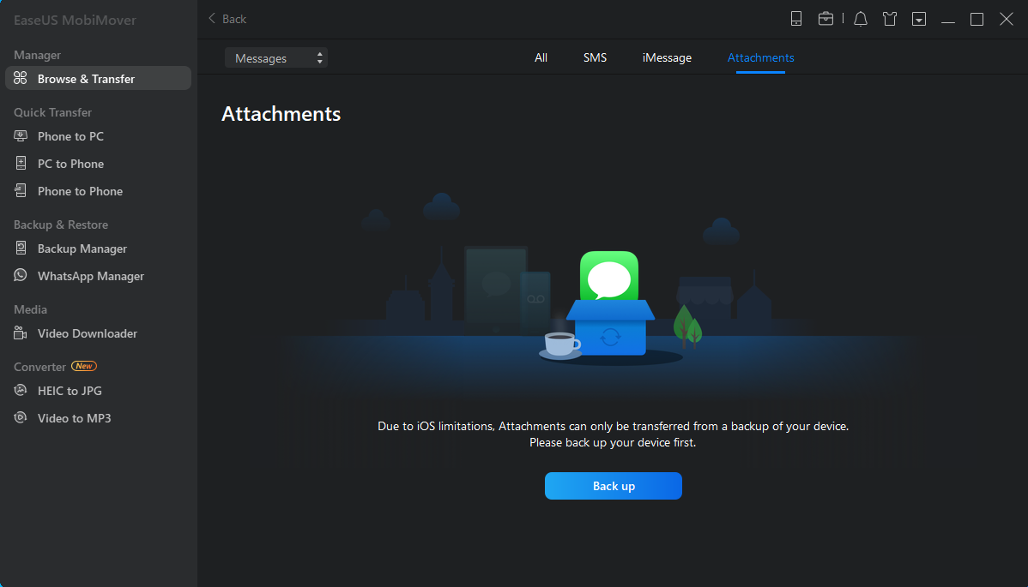1028x587 pixels.
Task: Click the New badge beside Converter
Action: [84, 366]
